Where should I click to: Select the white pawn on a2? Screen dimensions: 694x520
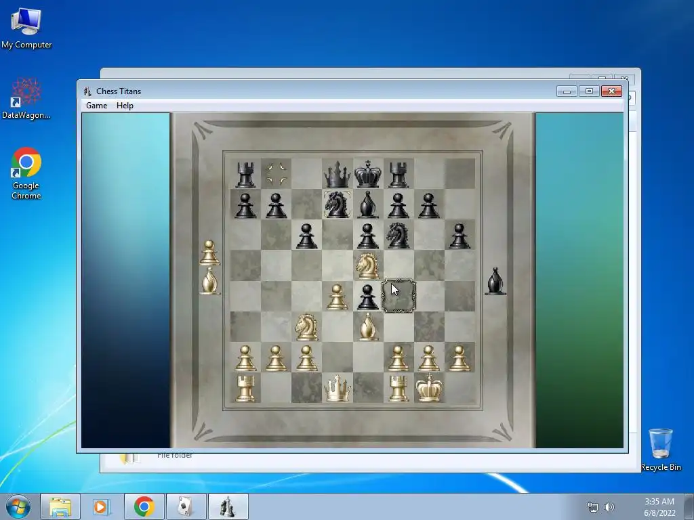[245, 357]
